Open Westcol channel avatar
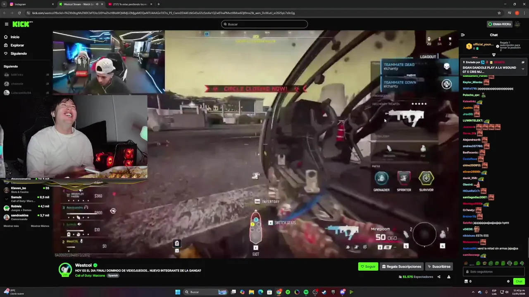Image resolution: width=529 pixels, height=297 pixels. tap(65, 269)
